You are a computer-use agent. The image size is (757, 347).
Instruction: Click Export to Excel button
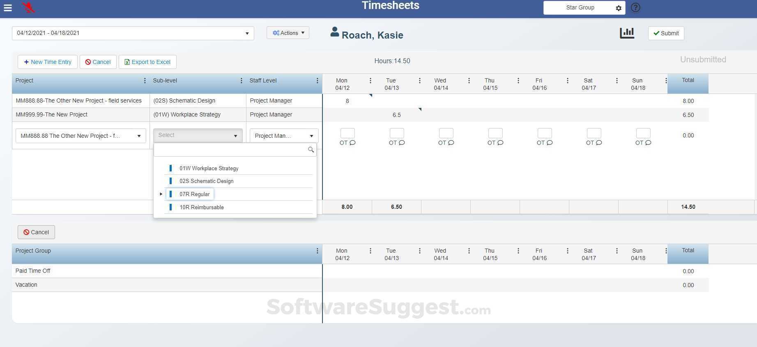click(x=147, y=62)
